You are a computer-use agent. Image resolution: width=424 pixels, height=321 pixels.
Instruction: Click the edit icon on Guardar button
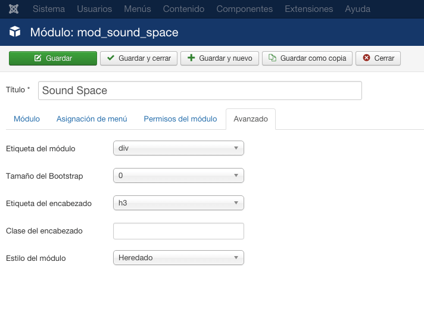point(38,58)
